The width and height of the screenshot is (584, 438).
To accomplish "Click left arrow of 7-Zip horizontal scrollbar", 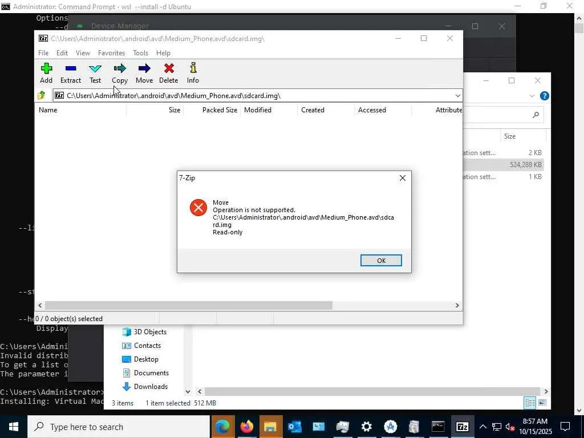I will [40, 306].
